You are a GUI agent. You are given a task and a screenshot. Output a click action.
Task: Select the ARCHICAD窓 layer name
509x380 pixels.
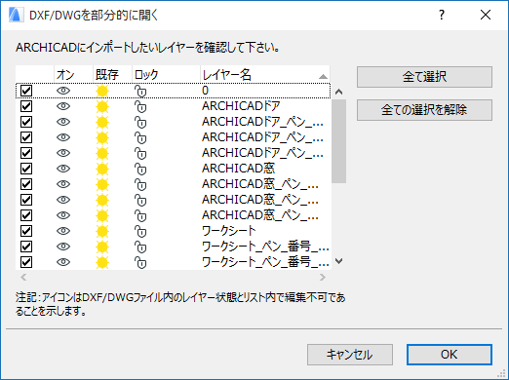(x=238, y=169)
